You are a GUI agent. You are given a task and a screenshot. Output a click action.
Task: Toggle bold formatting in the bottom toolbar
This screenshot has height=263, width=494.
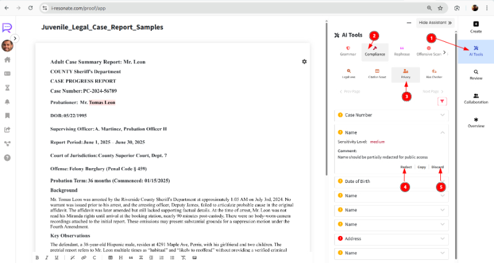point(38,257)
